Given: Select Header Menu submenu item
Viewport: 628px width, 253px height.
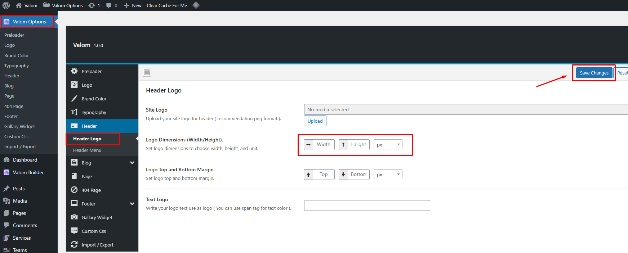Looking at the screenshot, I should tap(87, 150).
